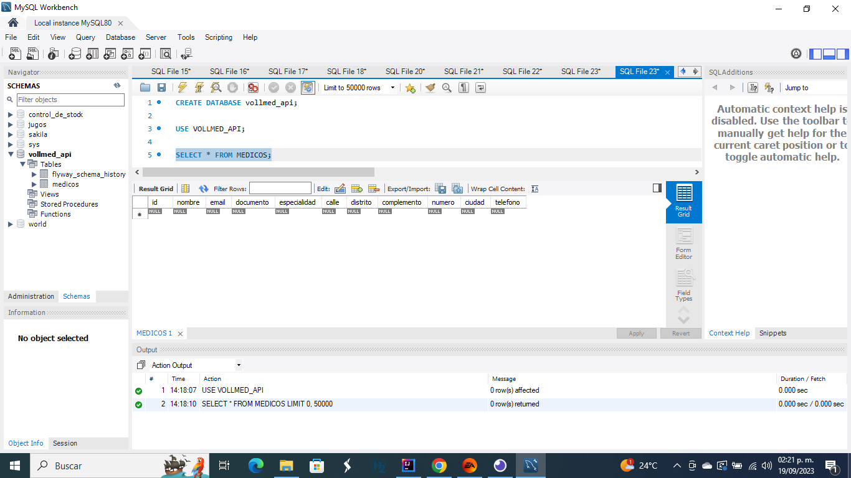Create a new SQL tab for queries
The image size is (851, 478).
(x=15, y=54)
